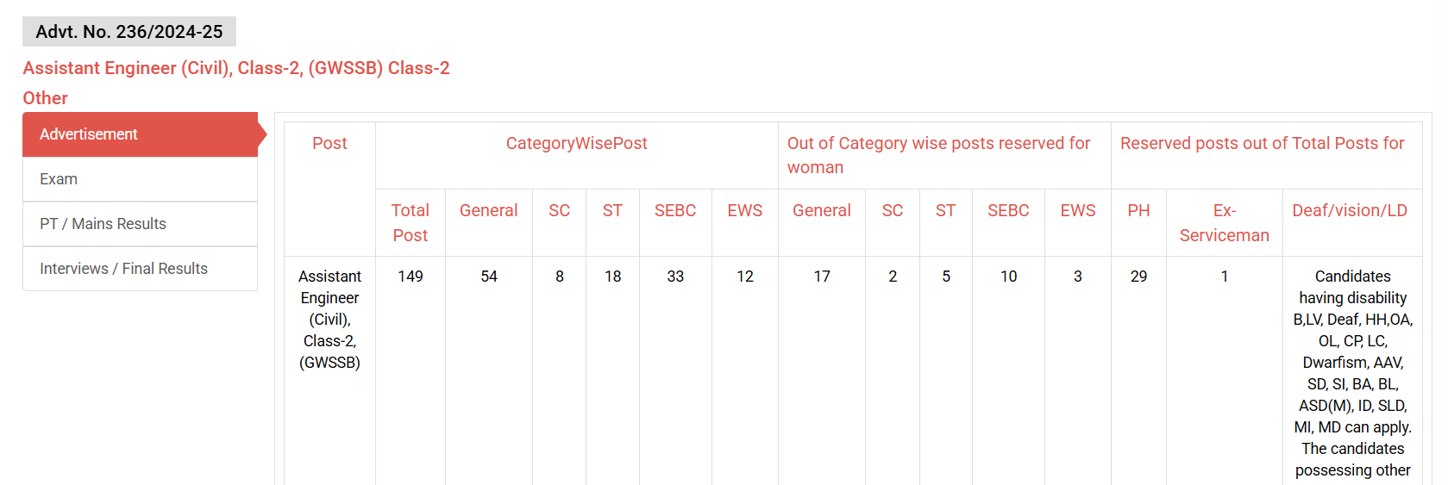Click the Deaf/vision/LD column header
1448x485 pixels.
coord(1350,211)
